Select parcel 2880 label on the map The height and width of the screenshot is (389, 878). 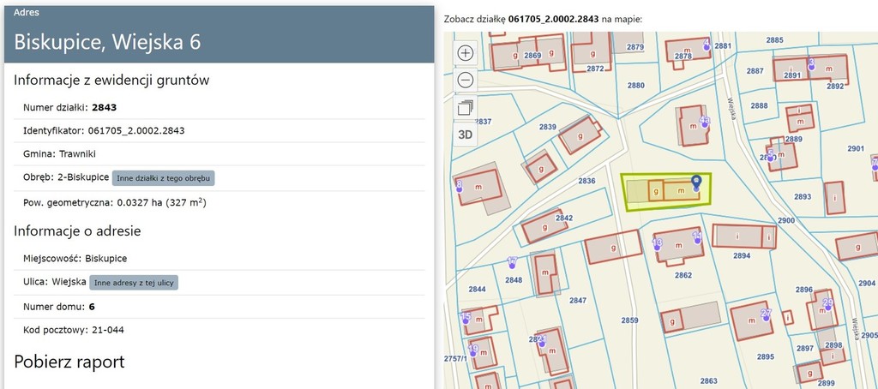pyautogui.click(x=635, y=86)
